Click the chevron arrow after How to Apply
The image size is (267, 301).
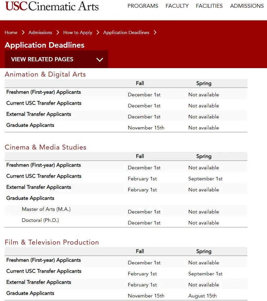coord(98,32)
